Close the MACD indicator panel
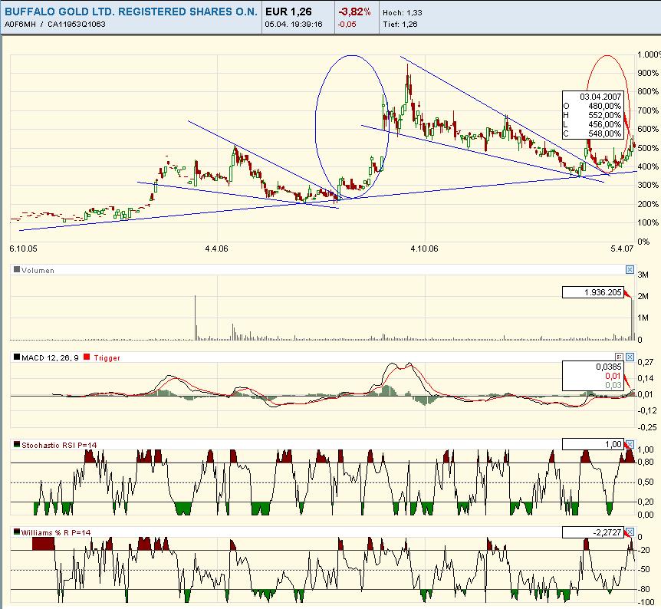This screenshot has height=609, width=661. (x=630, y=357)
